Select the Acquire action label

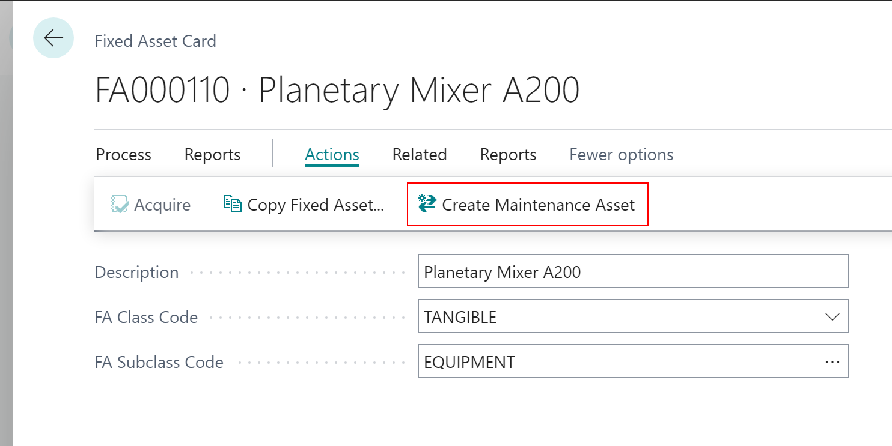[x=162, y=205]
